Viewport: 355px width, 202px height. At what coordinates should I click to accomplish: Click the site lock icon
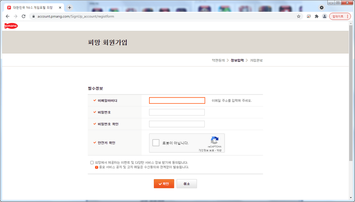pyautogui.click(x=34, y=16)
